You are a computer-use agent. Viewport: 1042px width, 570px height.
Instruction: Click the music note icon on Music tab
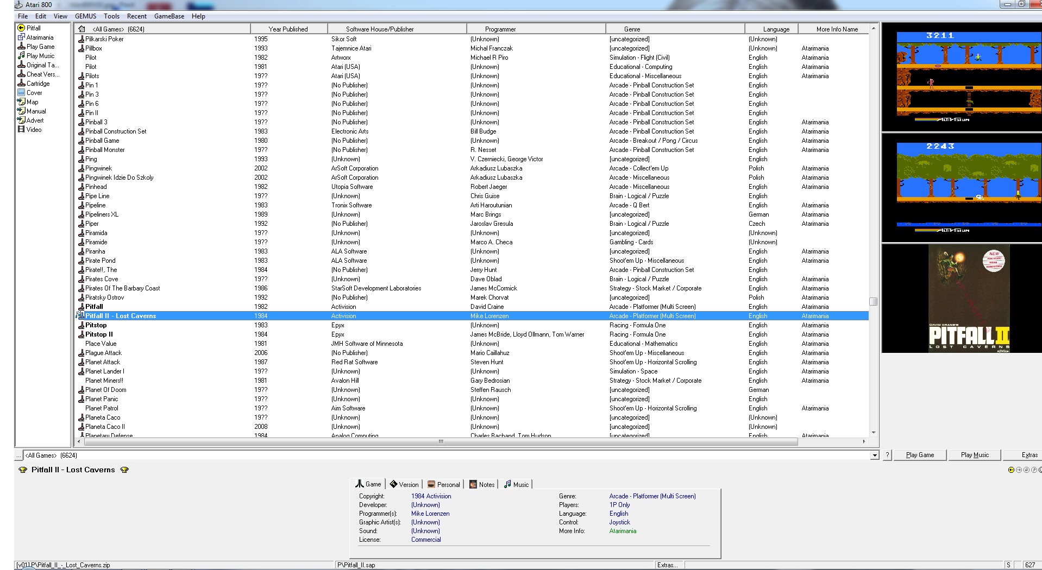[507, 484]
